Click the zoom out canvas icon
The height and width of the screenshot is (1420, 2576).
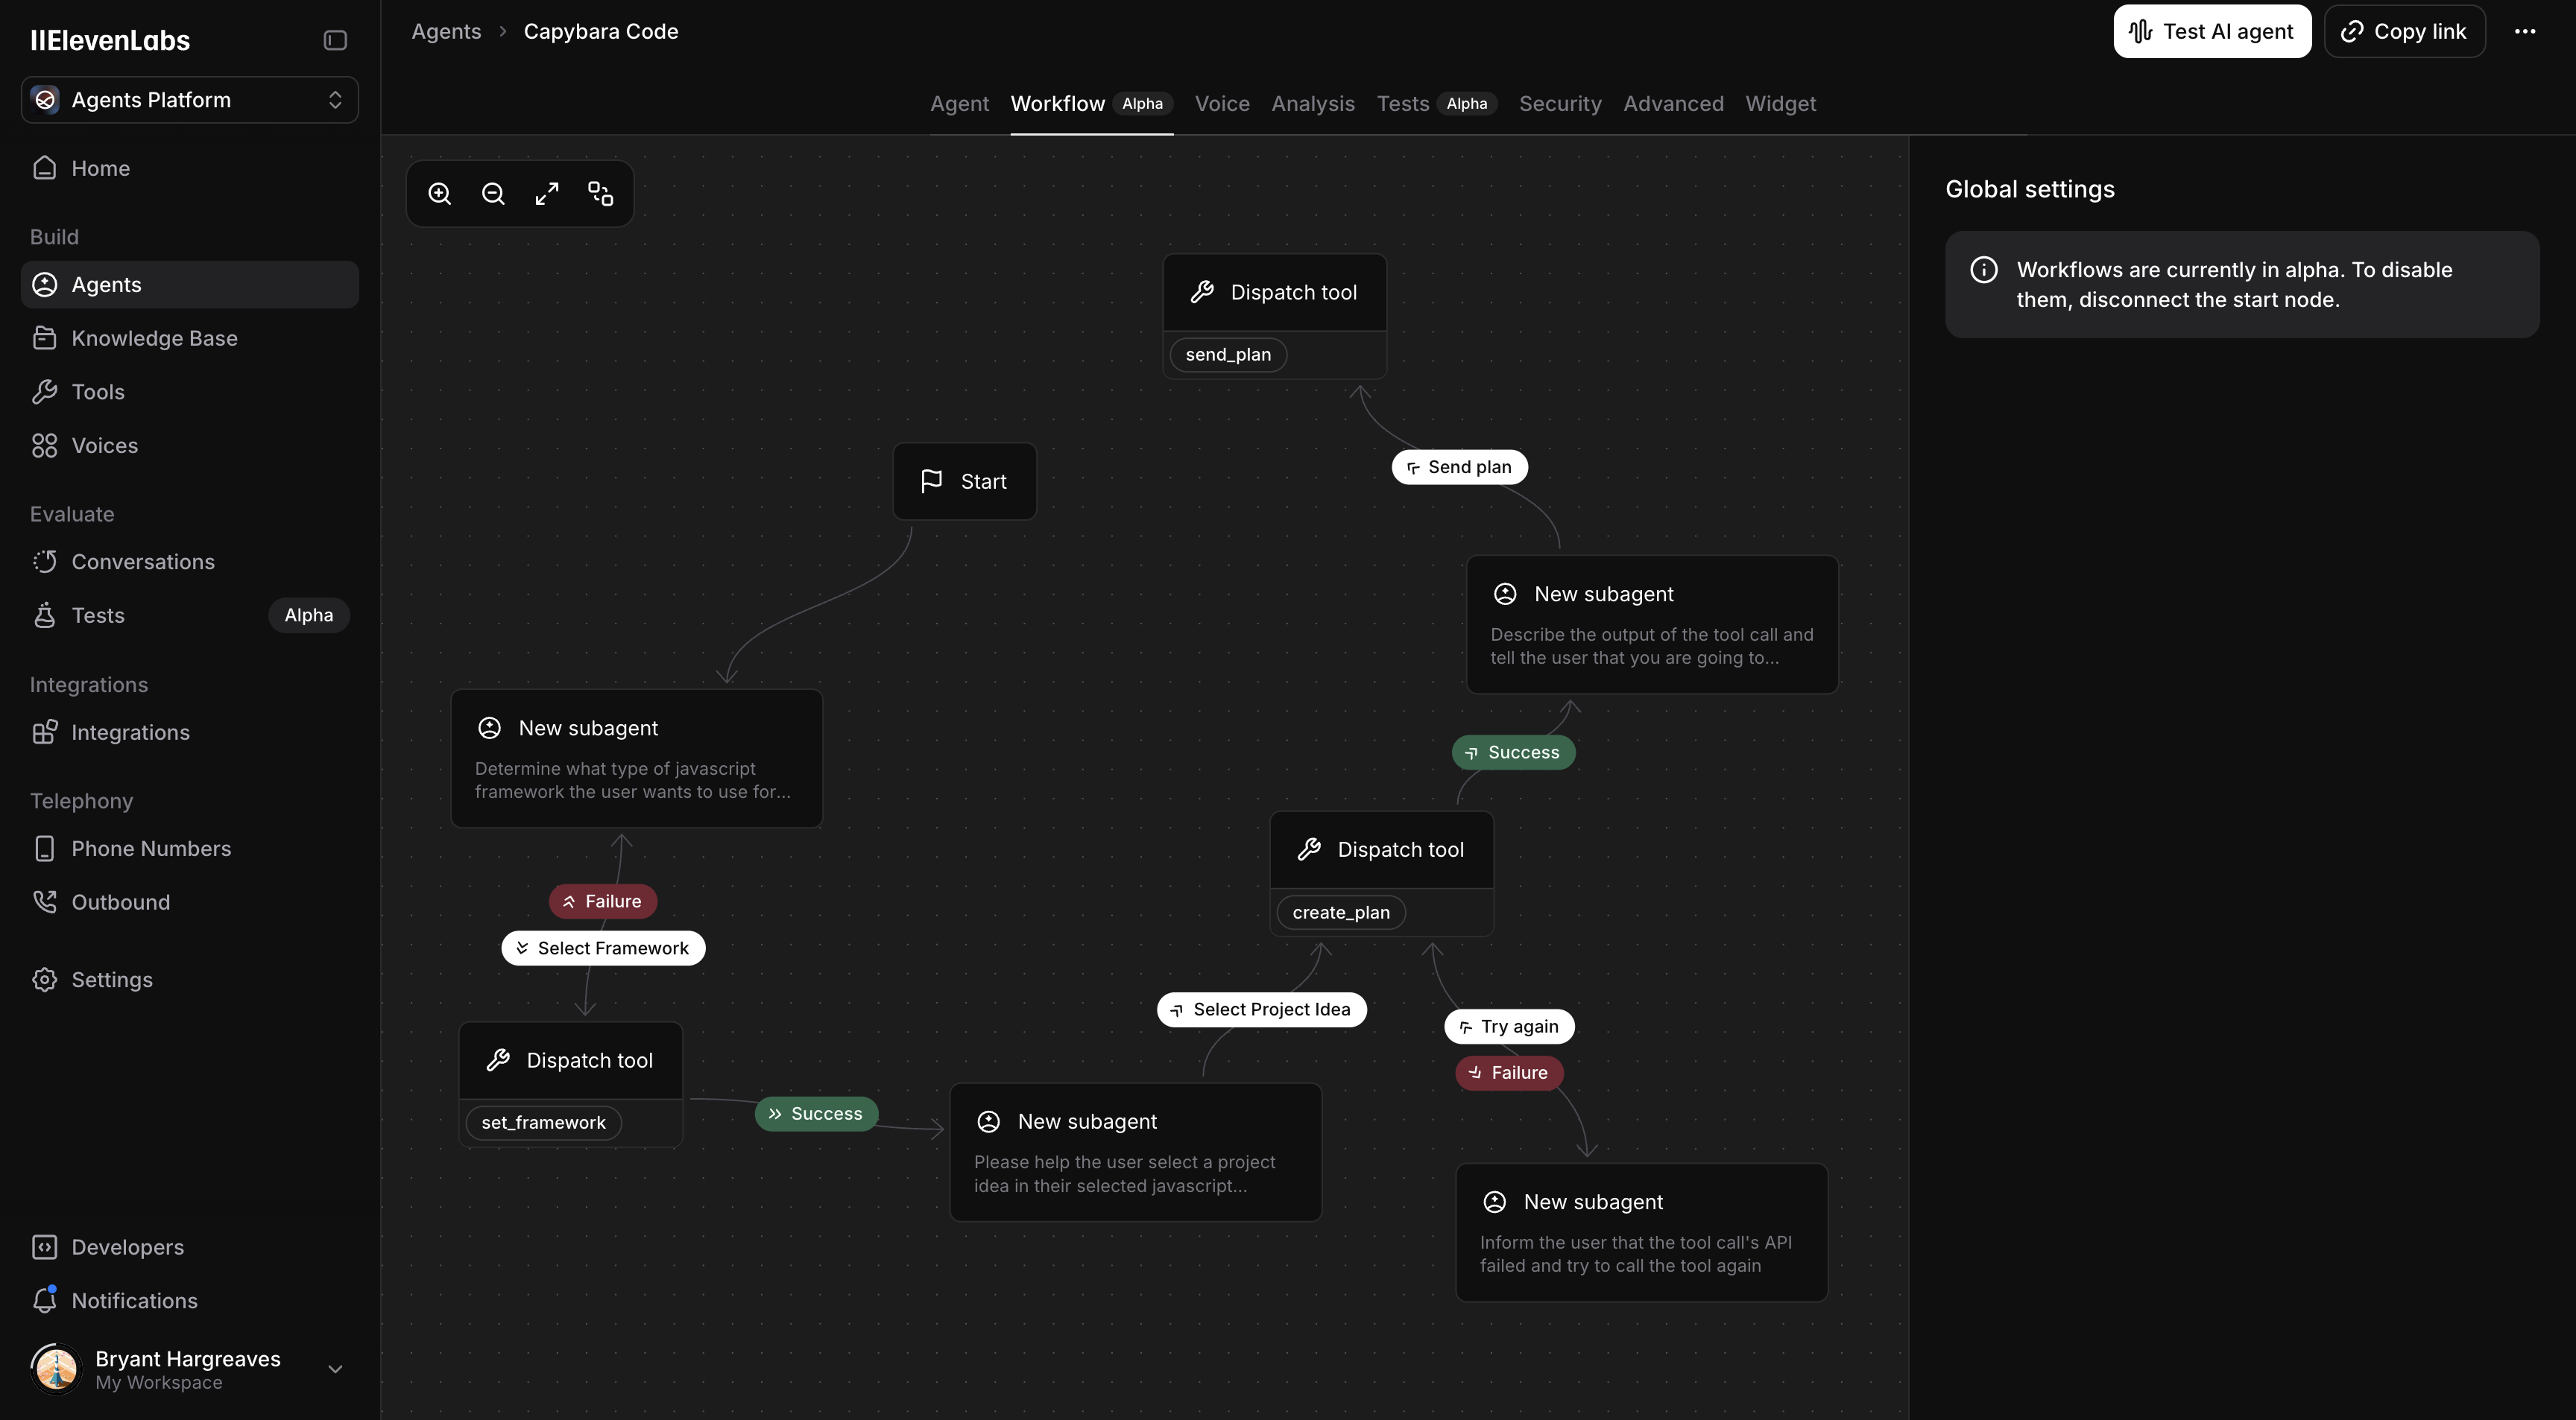pyautogui.click(x=493, y=194)
